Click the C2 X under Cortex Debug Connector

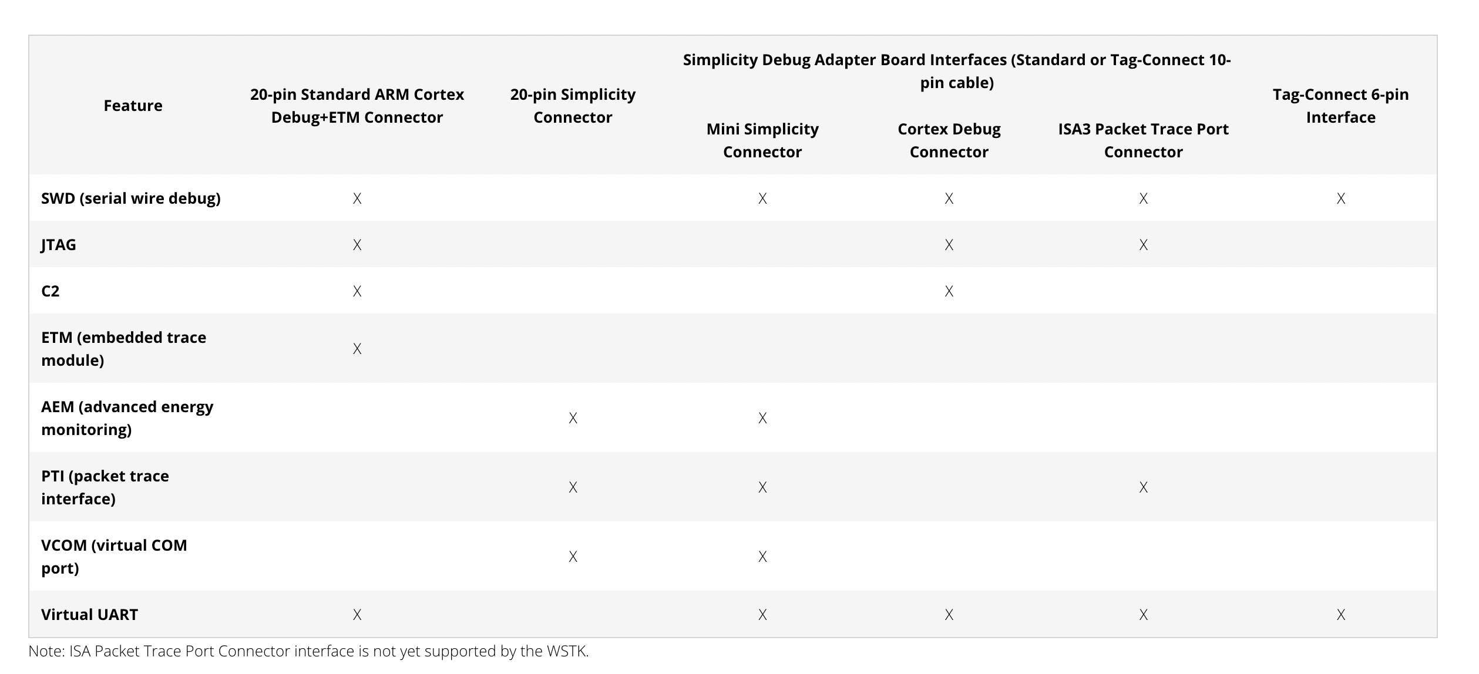point(949,291)
